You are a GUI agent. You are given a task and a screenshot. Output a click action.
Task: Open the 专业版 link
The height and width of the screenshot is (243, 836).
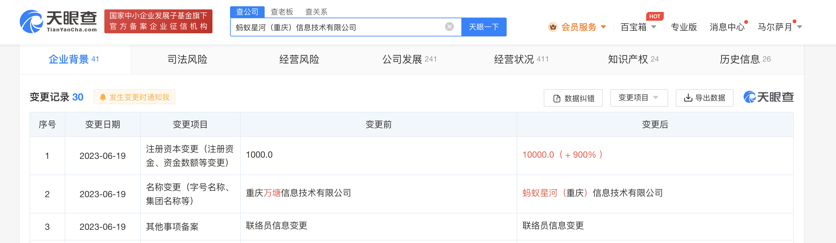coord(684,27)
